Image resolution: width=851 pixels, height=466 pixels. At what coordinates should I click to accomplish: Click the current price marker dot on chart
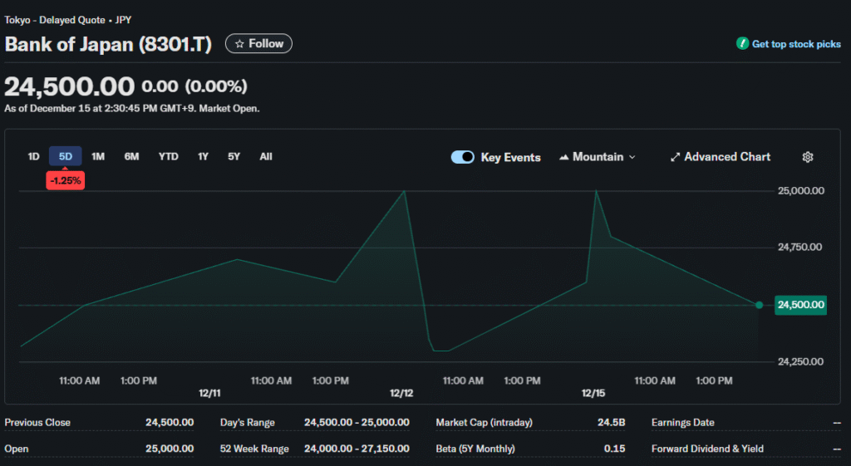[x=759, y=305]
